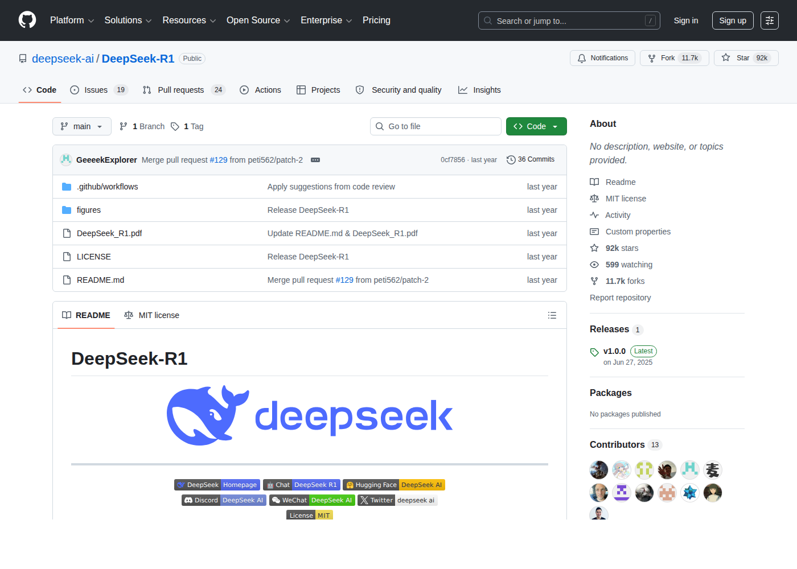Click the Discord DeepSeek AI badge
This screenshot has height=569, width=797.
224,500
